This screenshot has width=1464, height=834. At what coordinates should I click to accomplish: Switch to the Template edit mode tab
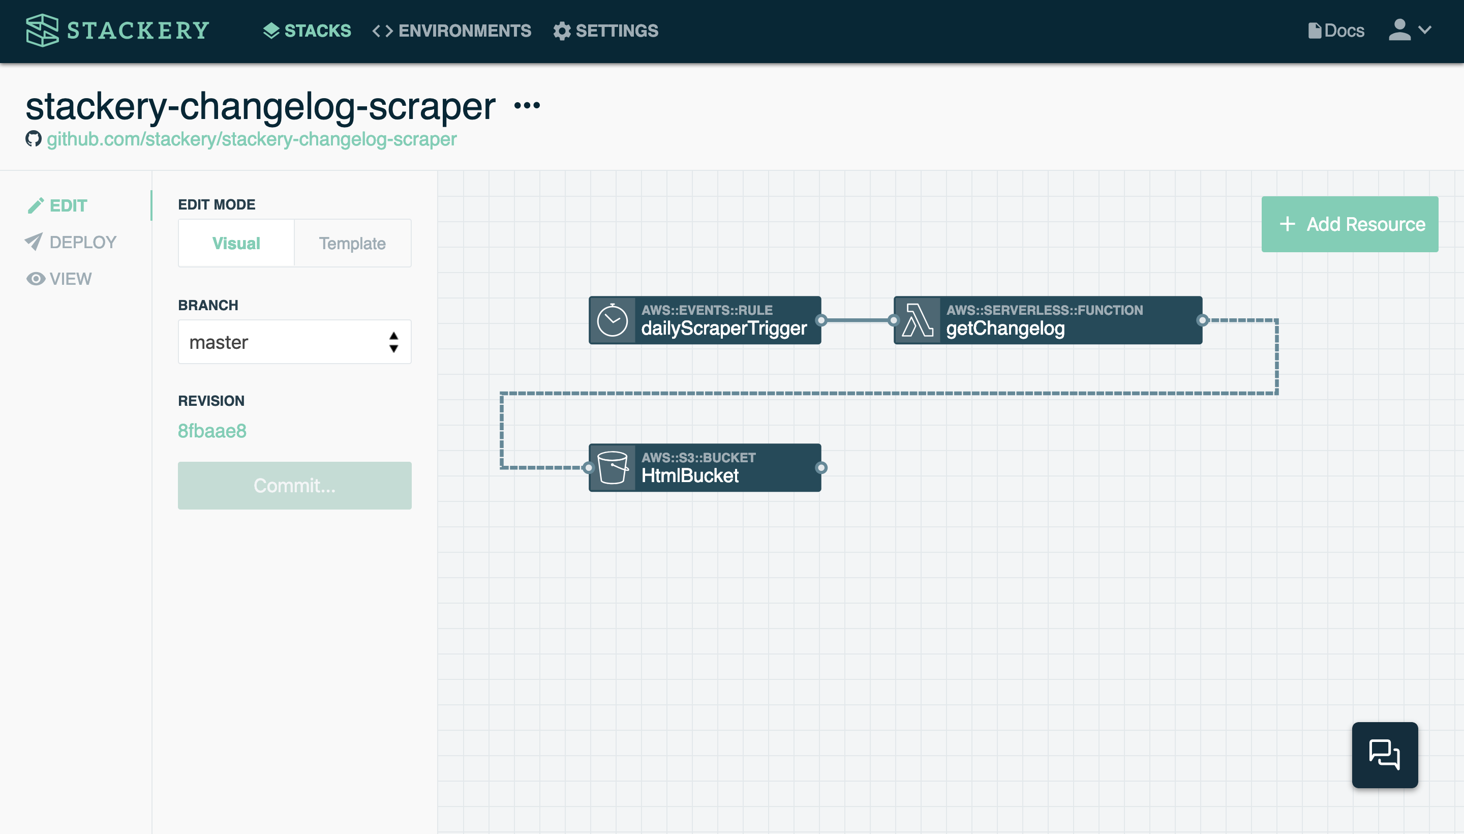pos(352,243)
